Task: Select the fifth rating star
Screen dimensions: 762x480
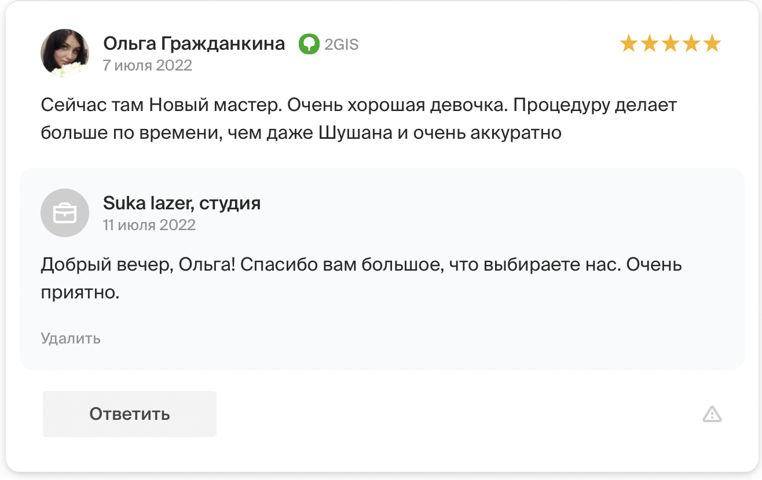Action: coord(712,43)
